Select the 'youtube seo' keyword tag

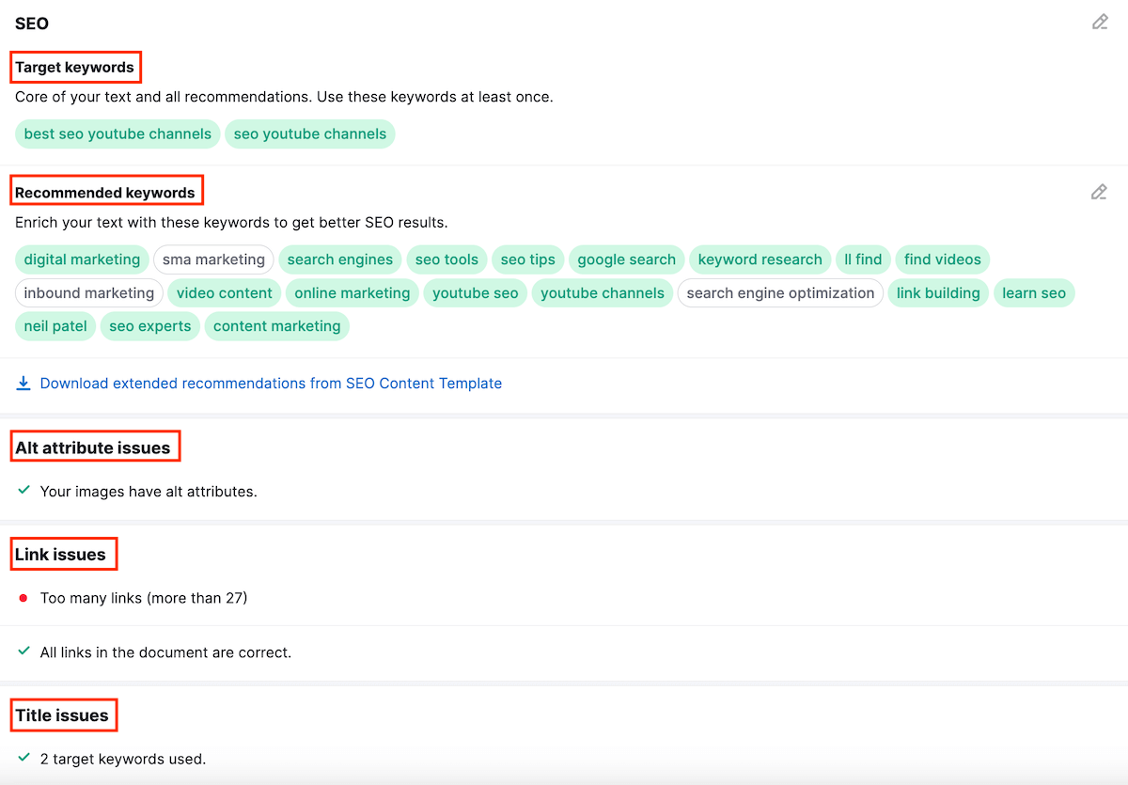[x=476, y=293]
